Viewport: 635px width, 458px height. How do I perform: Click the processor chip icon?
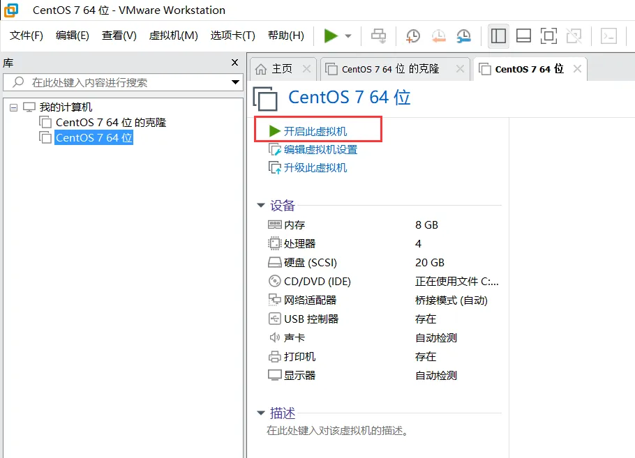pos(274,243)
